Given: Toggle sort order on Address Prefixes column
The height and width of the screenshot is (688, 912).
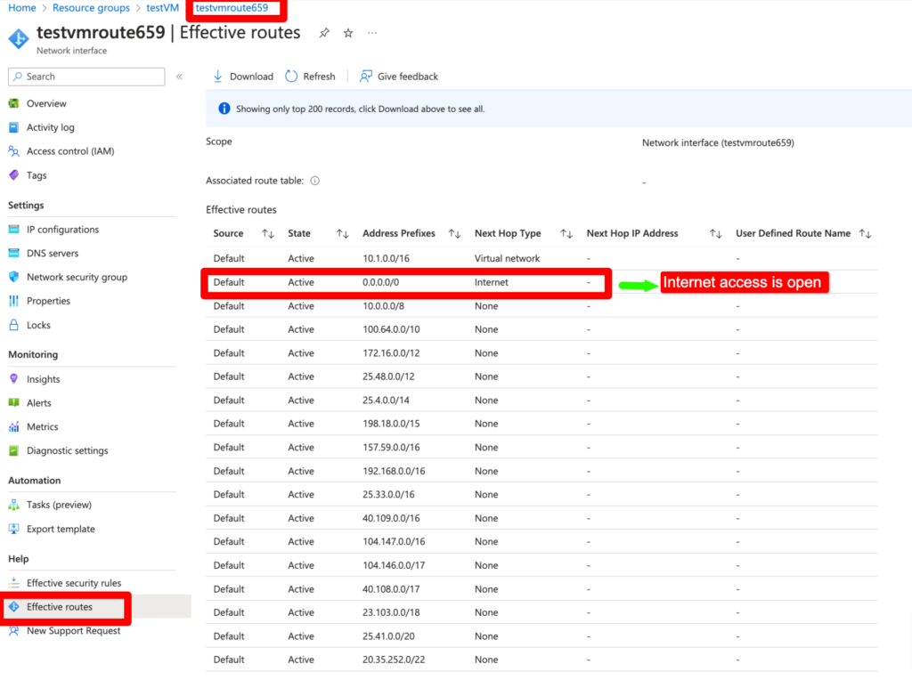Looking at the screenshot, I should (455, 233).
